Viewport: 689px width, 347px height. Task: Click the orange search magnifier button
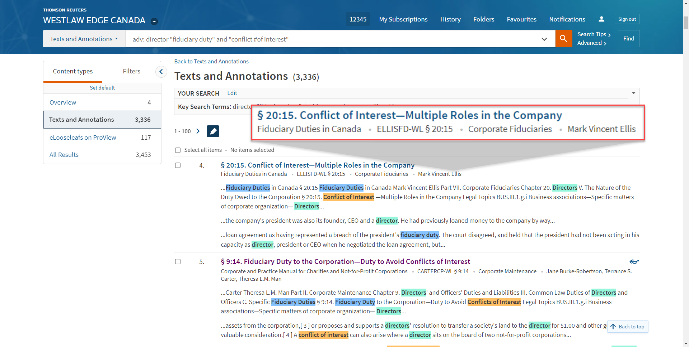click(563, 39)
